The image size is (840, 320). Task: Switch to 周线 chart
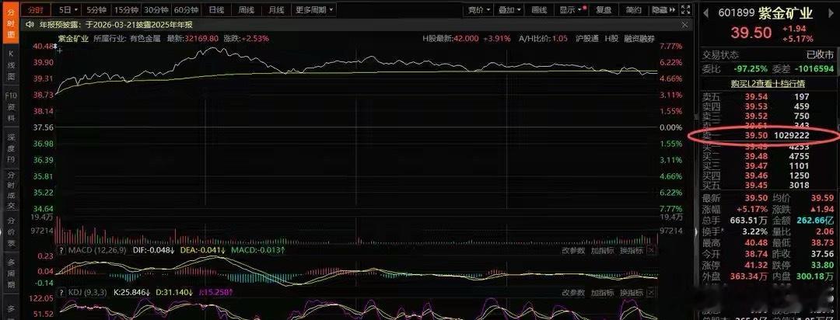coord(246,9)
